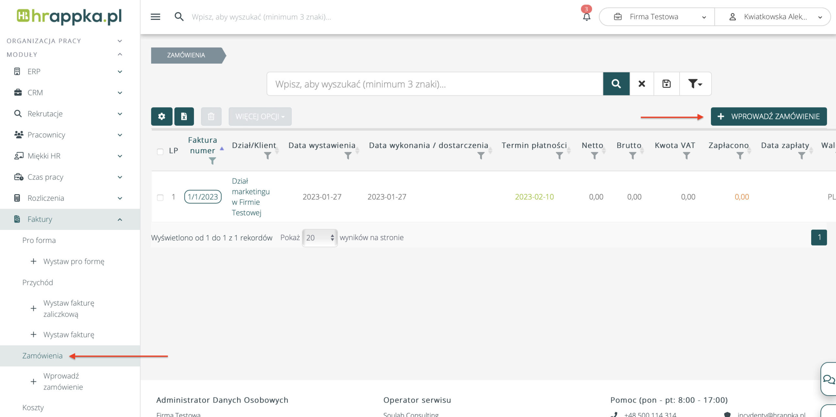
Task: Check the checkbox for row 1
Action: tap(160, 198)
